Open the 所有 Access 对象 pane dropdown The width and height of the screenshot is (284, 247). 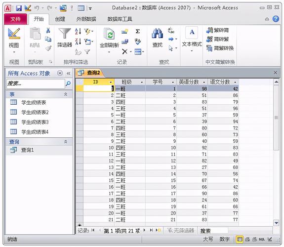60,73
